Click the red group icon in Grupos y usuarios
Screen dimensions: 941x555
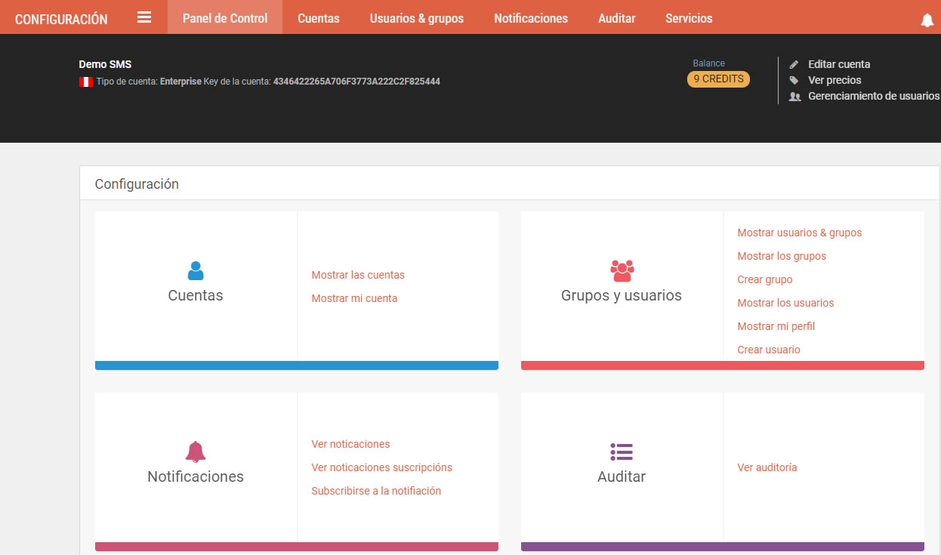point(622,270)
